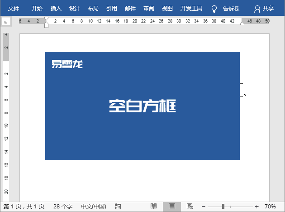Open the 开发工具 ribbon tab
The width and height of the screenshot is (285, 212).
(x=191, y=8)
